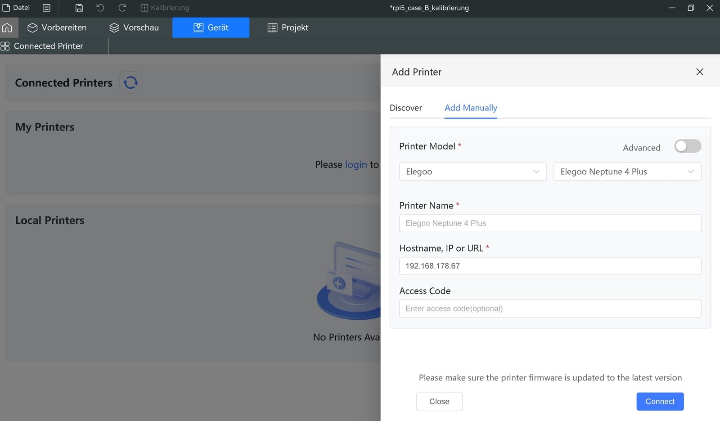Switch to the Vorschau tab
Viewport: 720px width, 421px height.
(134, 27)
